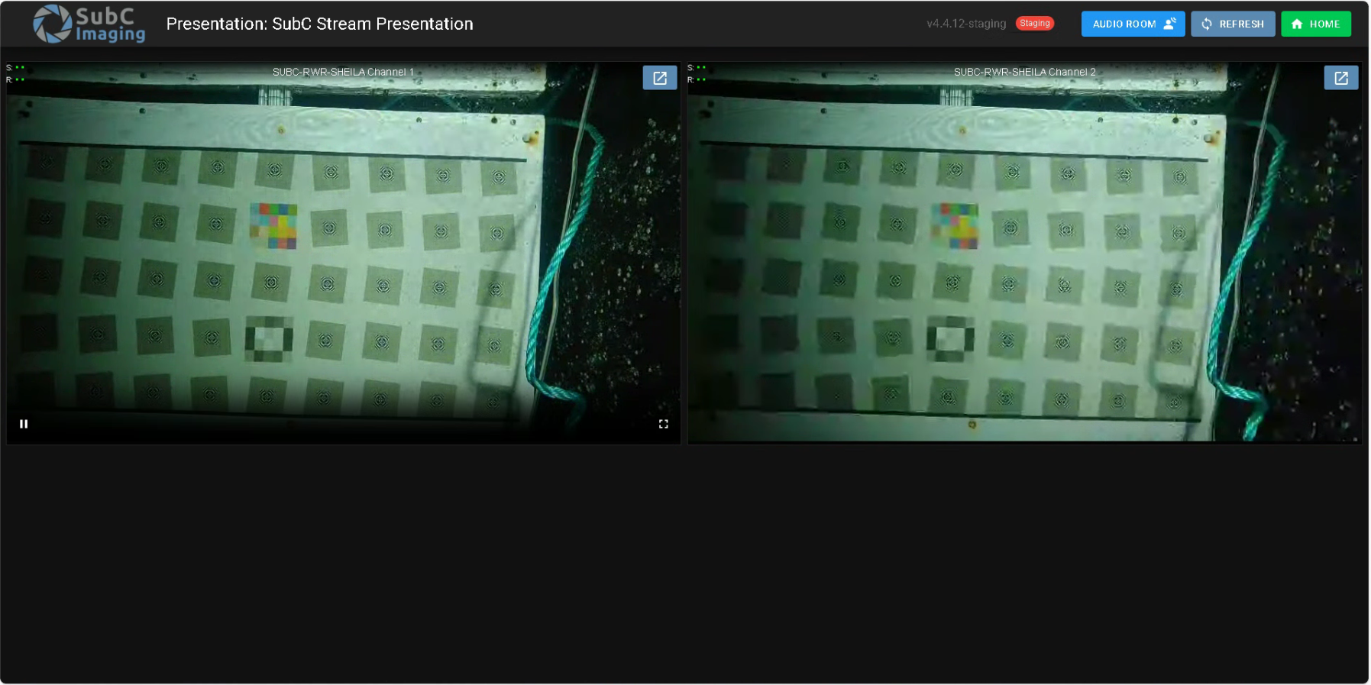Click the v4.4.12-staging version label
1371x685 pixels.
coord(965,24)
